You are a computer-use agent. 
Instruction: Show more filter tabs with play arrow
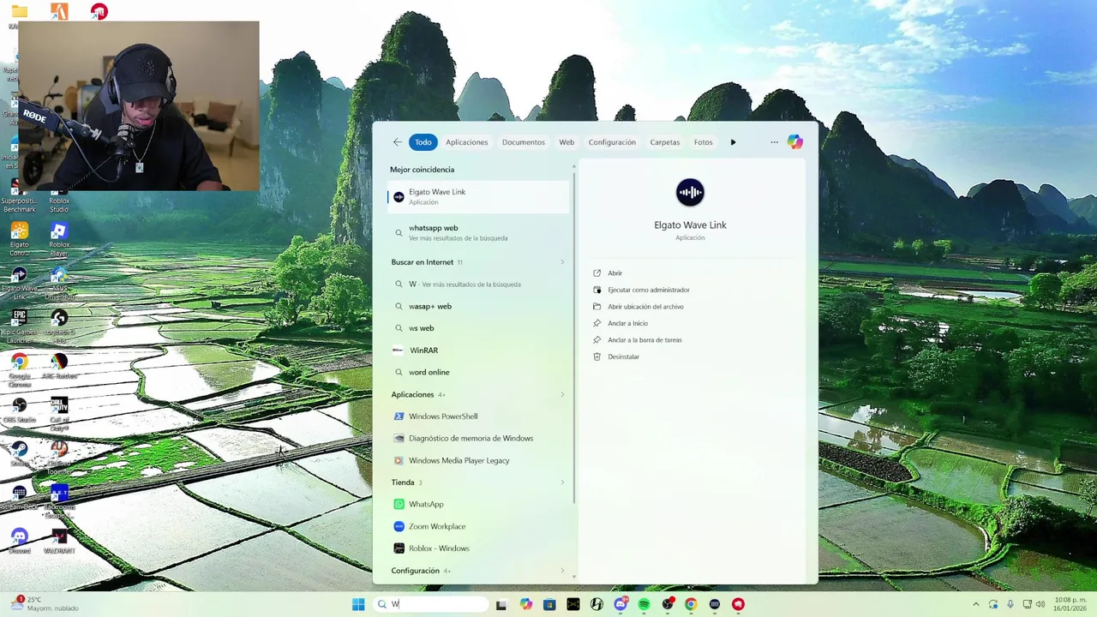[x=733, y=142]
